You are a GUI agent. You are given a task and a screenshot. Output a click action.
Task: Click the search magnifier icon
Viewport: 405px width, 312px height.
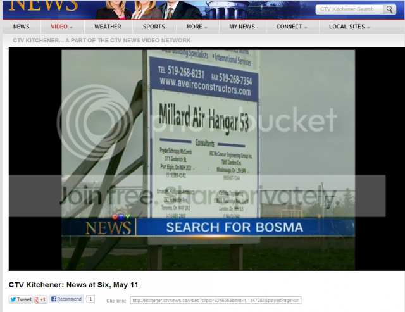(x=389, y=9)
